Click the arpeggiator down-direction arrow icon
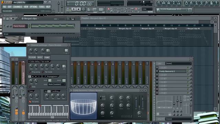 pos(36,76)
